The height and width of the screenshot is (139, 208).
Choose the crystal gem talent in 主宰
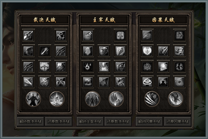88,51
